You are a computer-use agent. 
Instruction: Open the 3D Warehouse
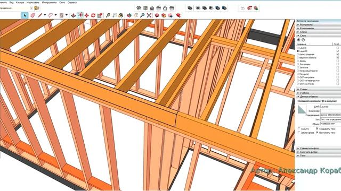pyautogui.click(x=157, y=15)
